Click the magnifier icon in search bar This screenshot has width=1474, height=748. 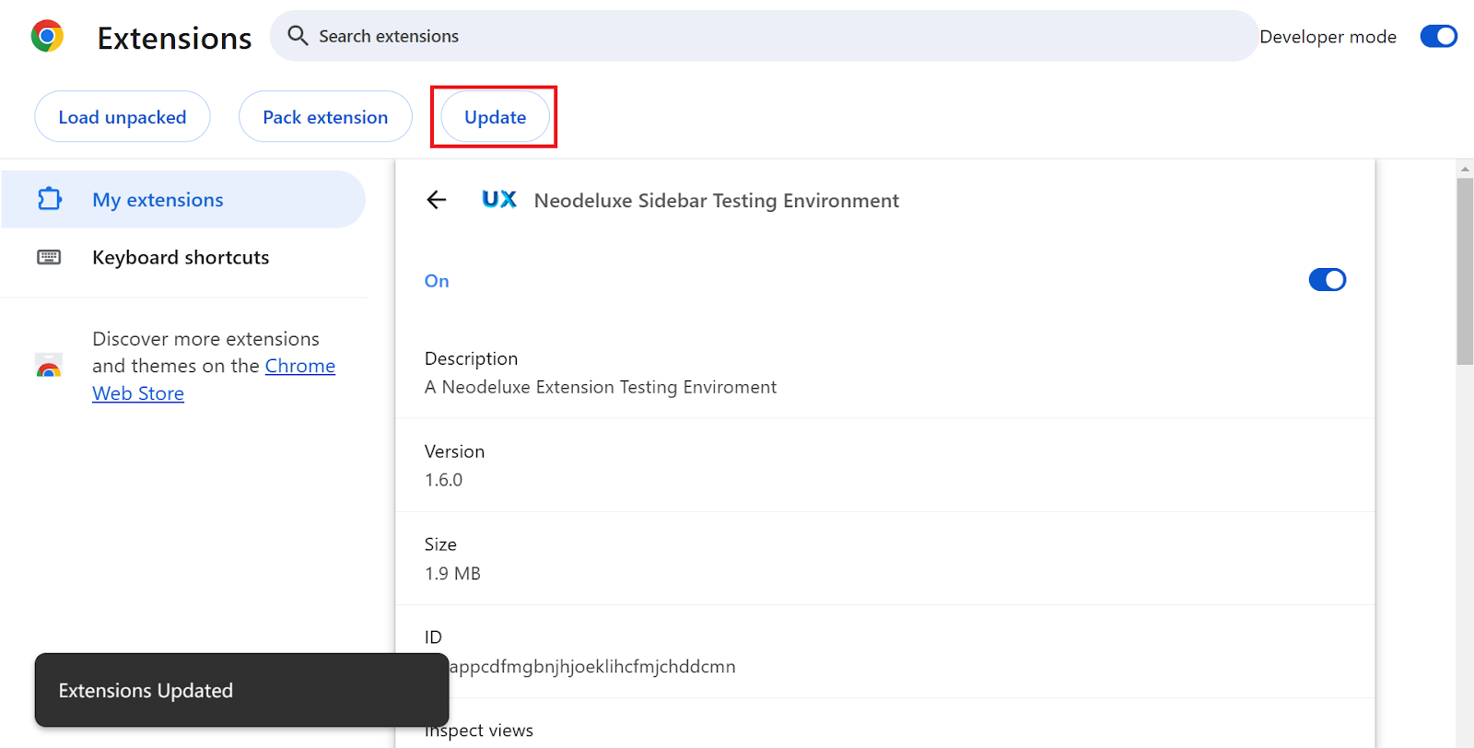(298, 36)
